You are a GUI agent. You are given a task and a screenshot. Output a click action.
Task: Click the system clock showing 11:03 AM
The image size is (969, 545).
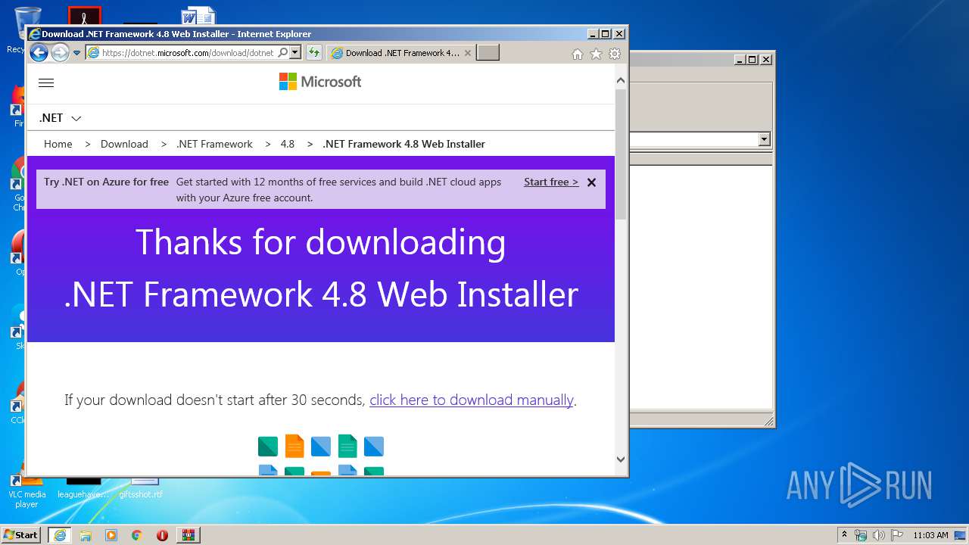(930, 535)
